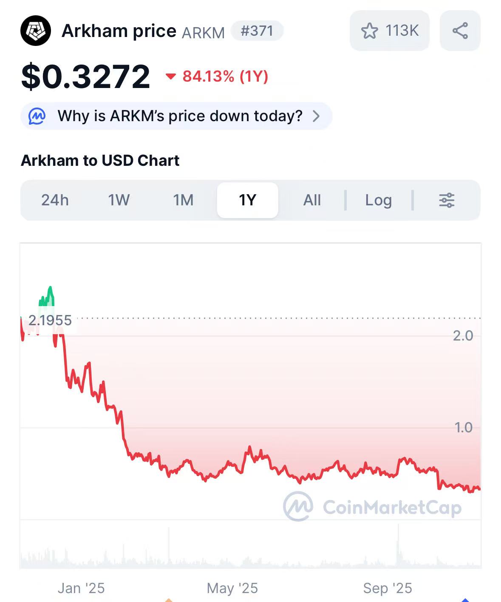Click the CoinMarketCap watermark logo
Image resolution: width=501 pixels, height=602 pixels.
pos(298,506)
